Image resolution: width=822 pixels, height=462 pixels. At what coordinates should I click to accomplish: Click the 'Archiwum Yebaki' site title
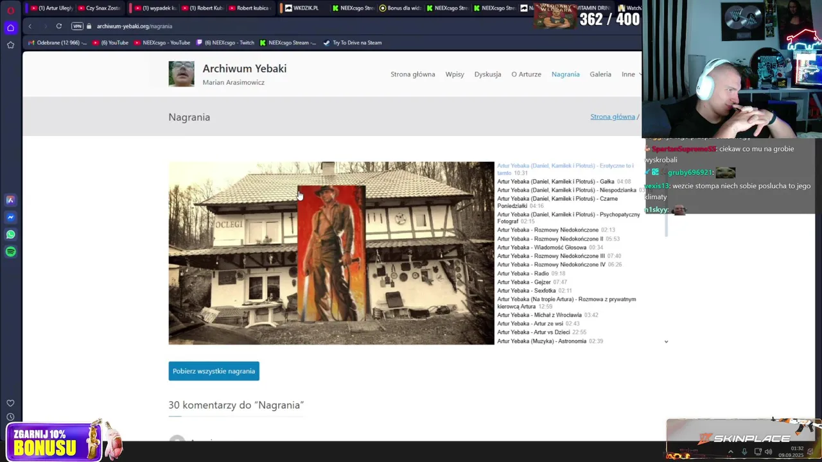tap(245, 69)
